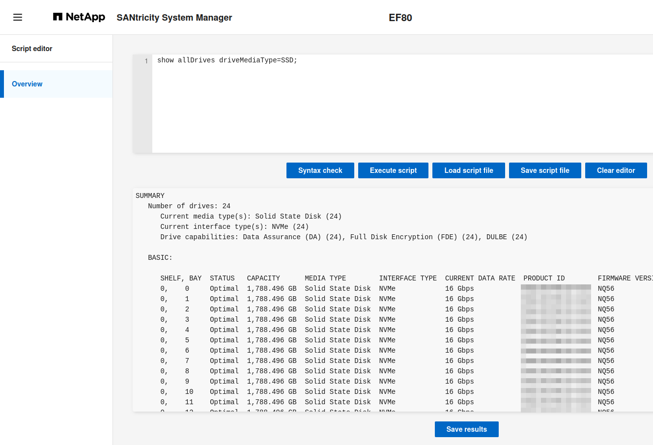This screenshot has height=445, width=653.
Task: Click into the script editor text area
Action: (402, 104)
